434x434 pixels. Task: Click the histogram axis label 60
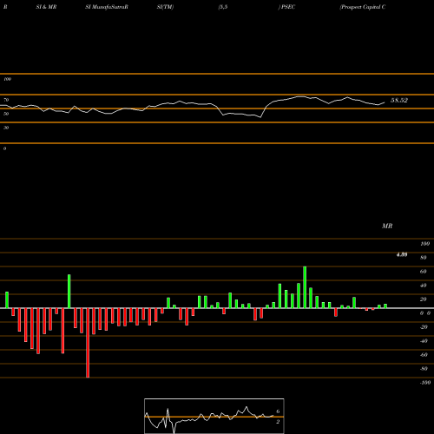pos(424,272)
